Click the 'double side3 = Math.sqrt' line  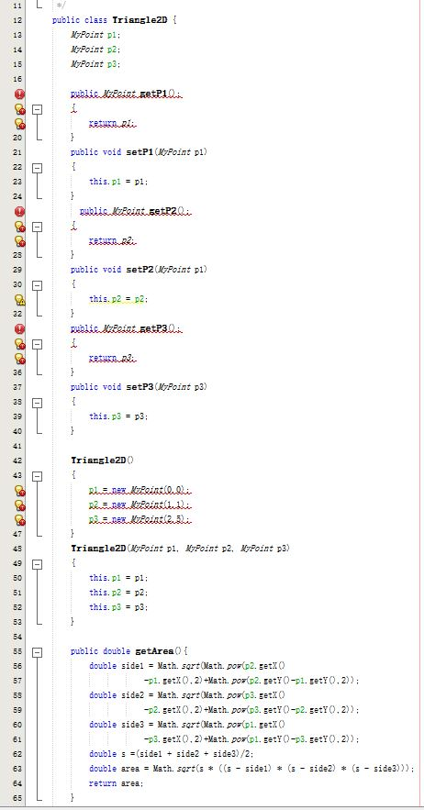tap(187, 725)
